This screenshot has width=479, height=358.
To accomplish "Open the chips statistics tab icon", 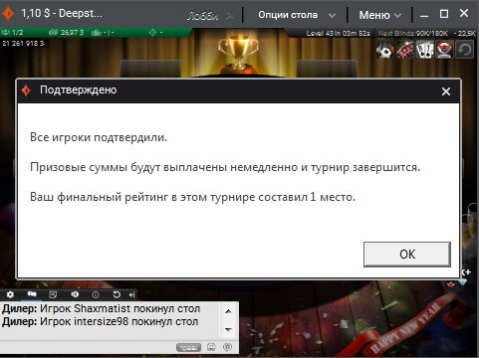I will pos(75,294).
